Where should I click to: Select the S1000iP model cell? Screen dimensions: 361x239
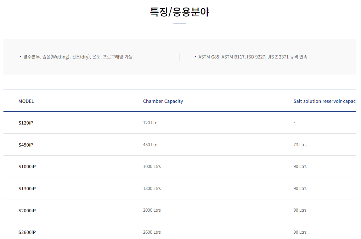[27, 167]
